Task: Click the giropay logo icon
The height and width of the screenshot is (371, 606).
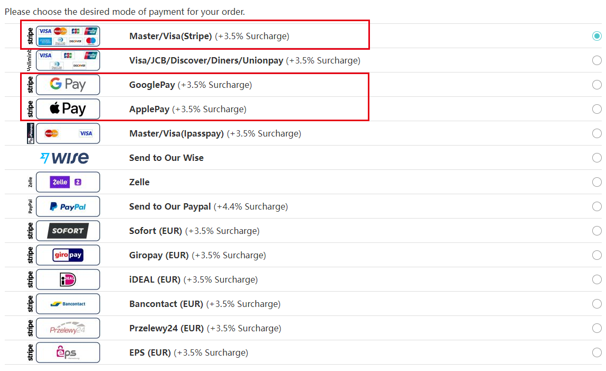Action: (x=68, y=255)
